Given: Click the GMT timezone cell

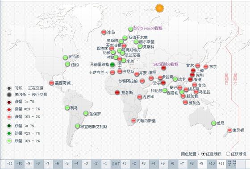Looking at the screenshot, I should pyautogui.click(x=116, y=164).
